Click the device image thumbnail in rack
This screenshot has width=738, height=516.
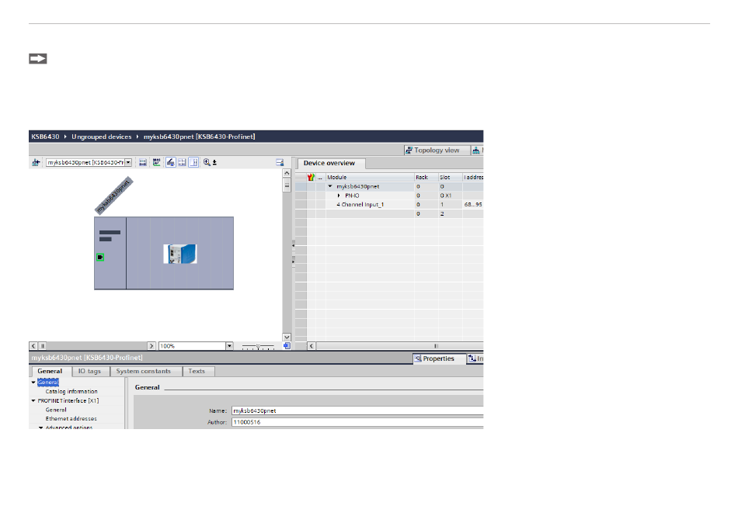pos(179,254)
